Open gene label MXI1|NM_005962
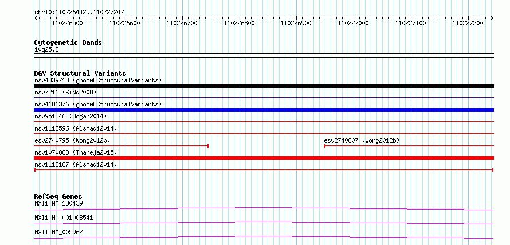Viewport: 510px width, 245px height. pos(58,232)
